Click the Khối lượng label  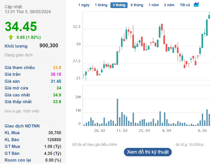16,46
